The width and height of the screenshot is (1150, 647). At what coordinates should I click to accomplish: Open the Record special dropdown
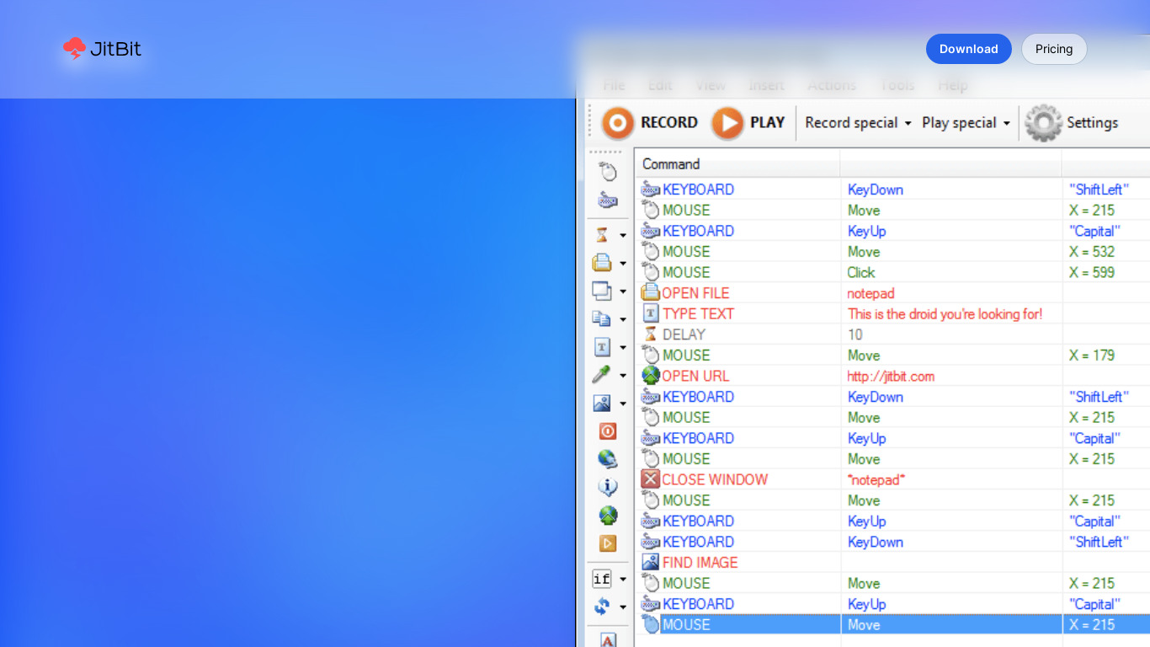coord(858,123)
